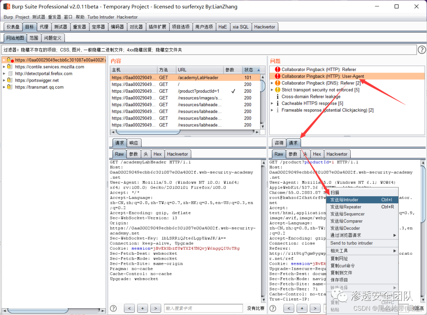This screenshot has height=315, width=427.
Task: Open the Hex tab in left viewer
Action: (157, 154)
